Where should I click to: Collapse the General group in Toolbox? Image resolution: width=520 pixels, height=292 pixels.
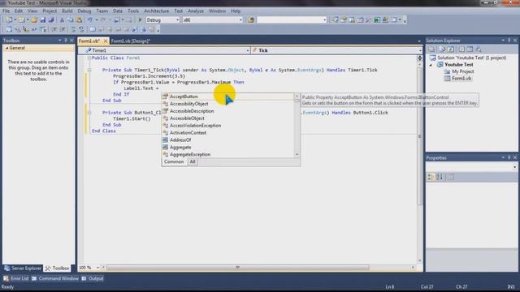[x=6, y=48]
